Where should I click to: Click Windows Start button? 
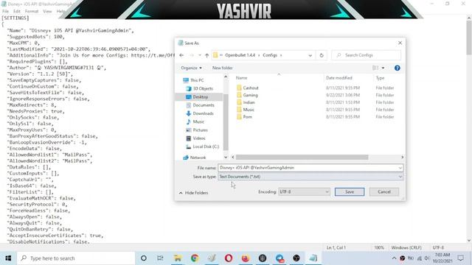[x=8, y=258]
